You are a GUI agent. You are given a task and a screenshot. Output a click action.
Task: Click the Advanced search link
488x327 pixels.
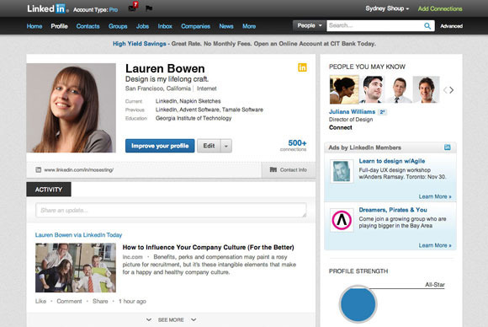[451, 26]
